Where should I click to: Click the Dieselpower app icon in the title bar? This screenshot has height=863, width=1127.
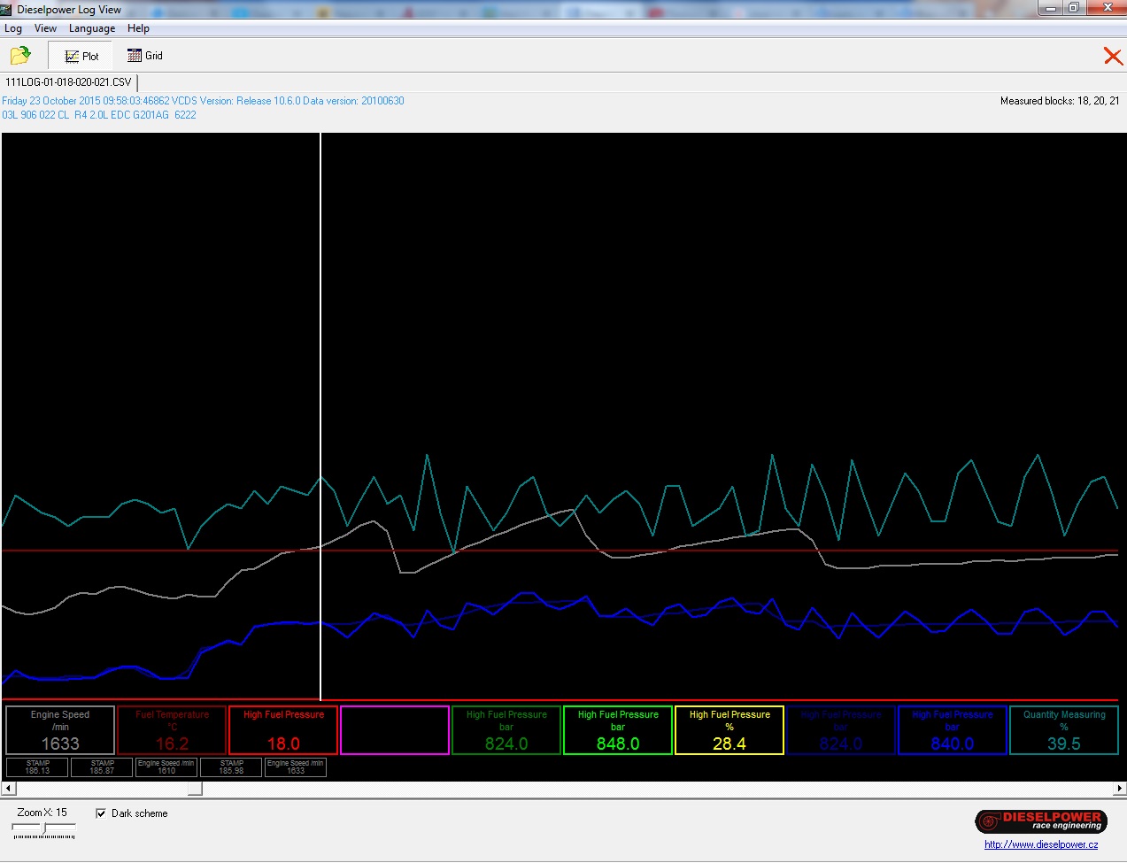click(x=6, y=10)
